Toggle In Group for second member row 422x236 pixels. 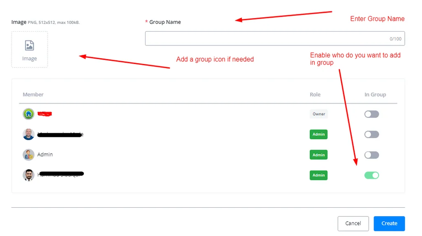click(372, 134)
